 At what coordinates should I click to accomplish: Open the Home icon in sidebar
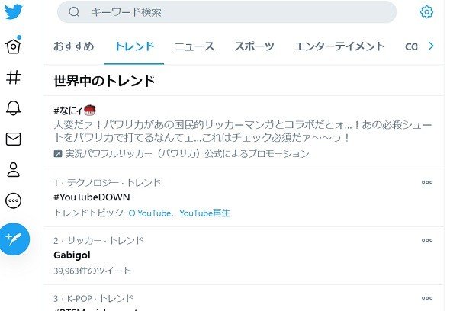click(x=14, y=46)
